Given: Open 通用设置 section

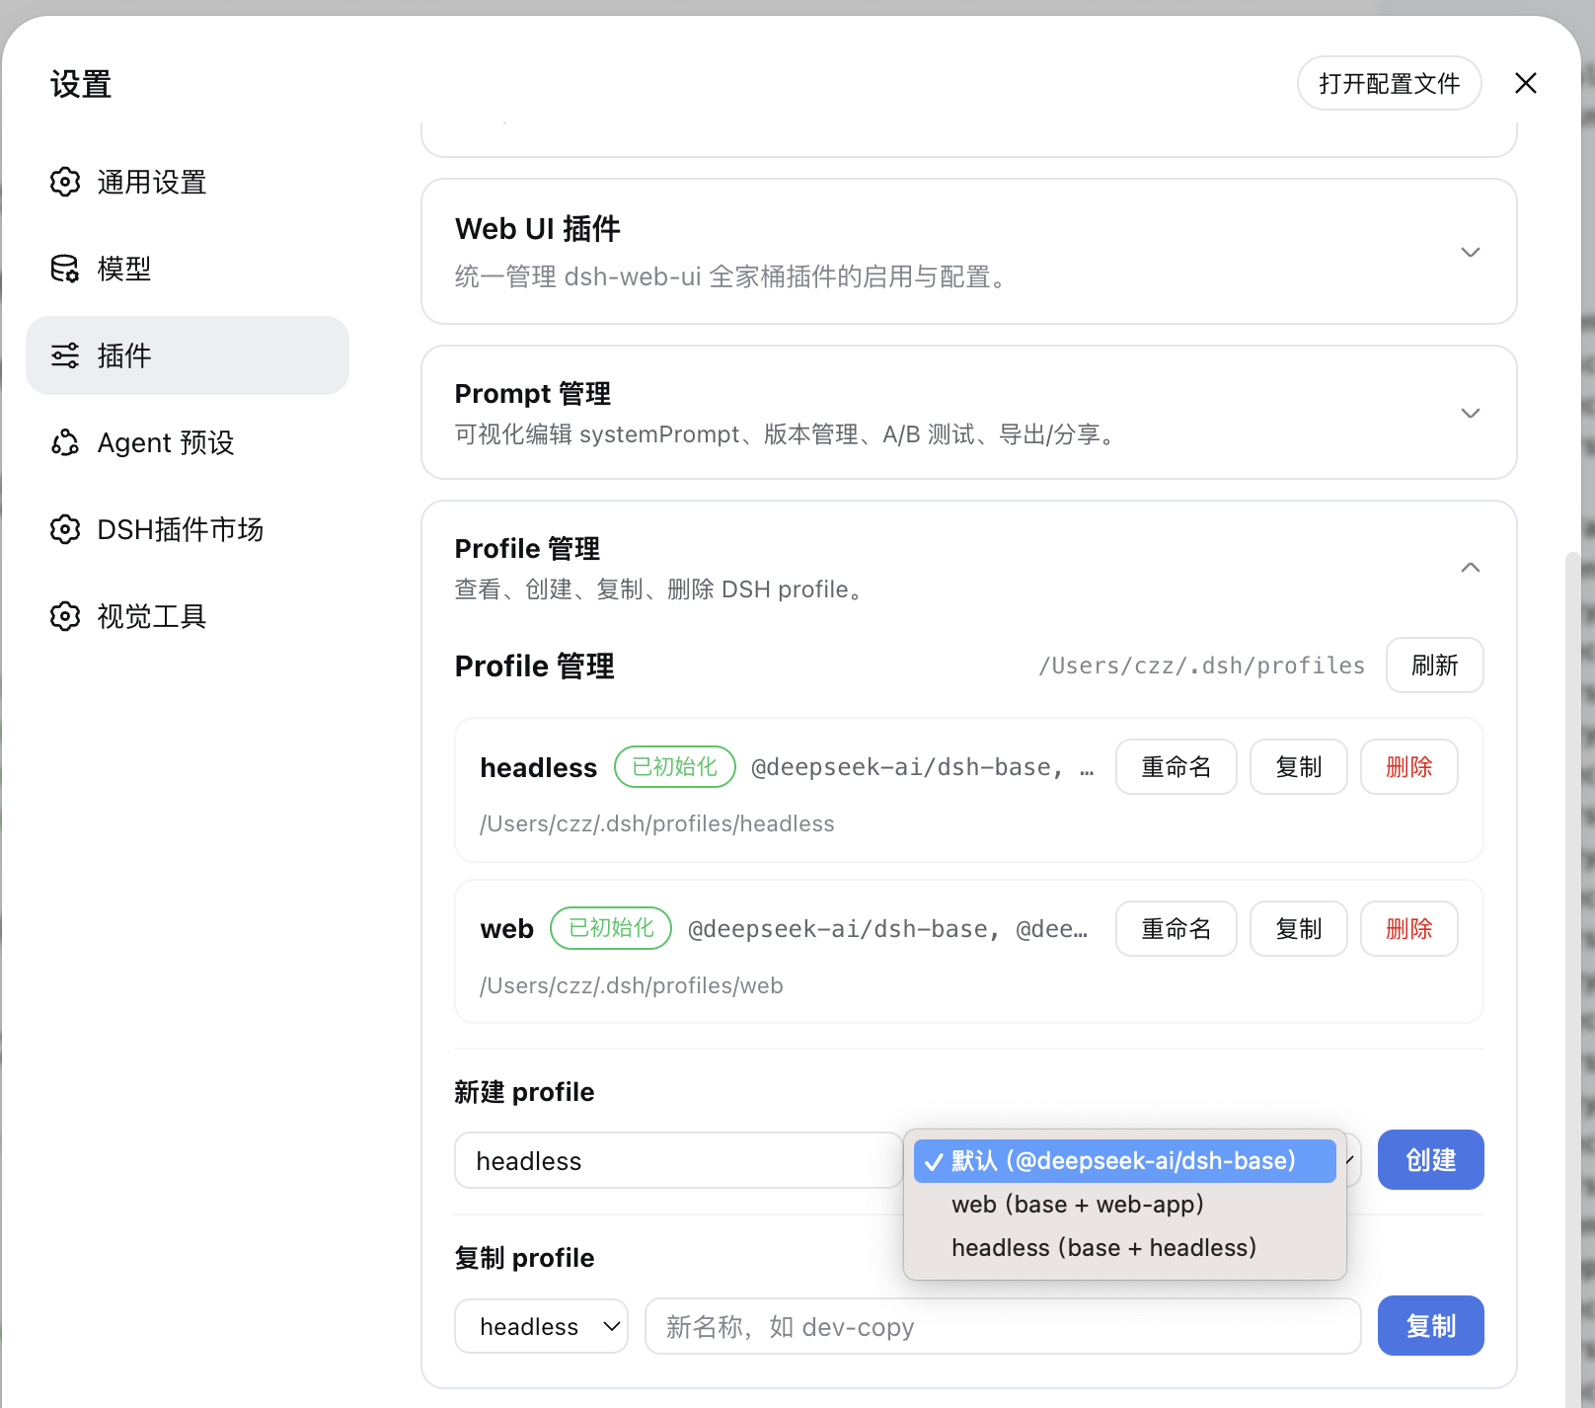Looking at the screenshot, I should click(x=188, y=182).
